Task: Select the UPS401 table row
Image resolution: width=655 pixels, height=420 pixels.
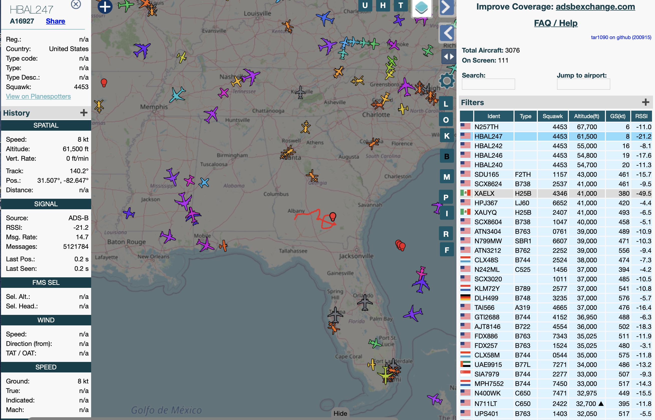Action: tap(556, 414)
